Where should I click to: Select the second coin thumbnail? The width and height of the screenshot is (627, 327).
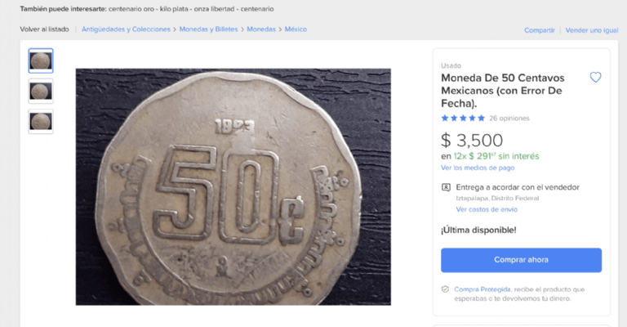click(41, 91)
